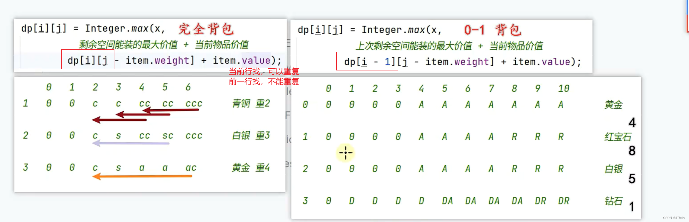Select the "a" cell under column 4 in 黄金 重4 row
The height and width of the screenshot is (222, 689).
(141, 168)
